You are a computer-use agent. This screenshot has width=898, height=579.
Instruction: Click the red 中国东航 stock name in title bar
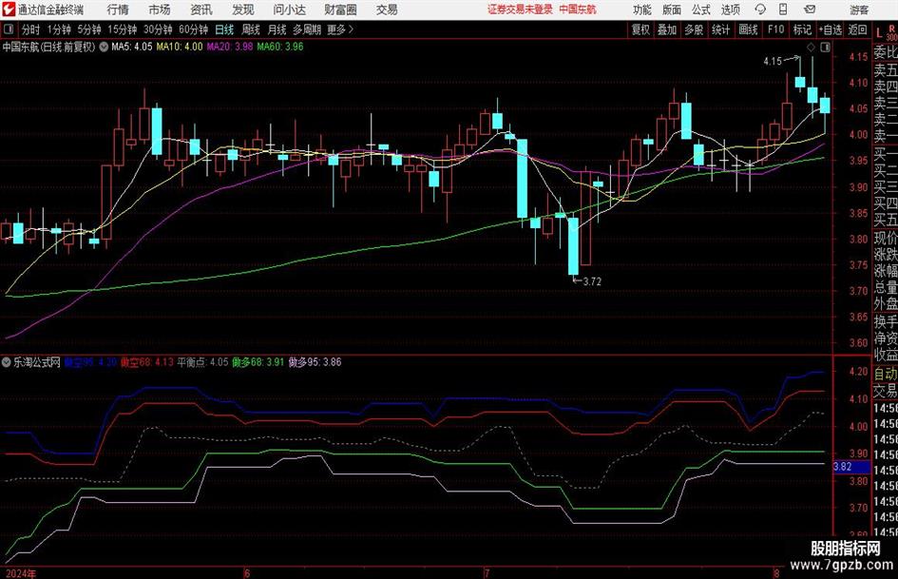pos(578,10)
